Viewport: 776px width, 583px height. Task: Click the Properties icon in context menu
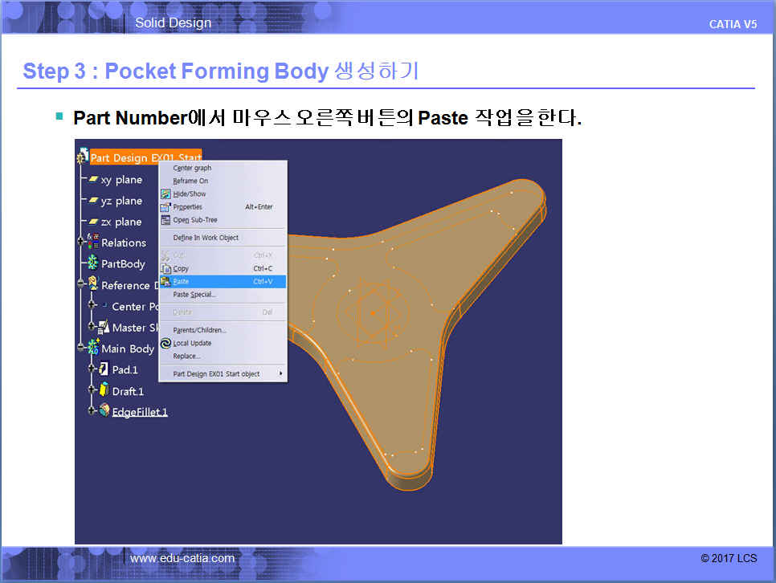[166, 207]
